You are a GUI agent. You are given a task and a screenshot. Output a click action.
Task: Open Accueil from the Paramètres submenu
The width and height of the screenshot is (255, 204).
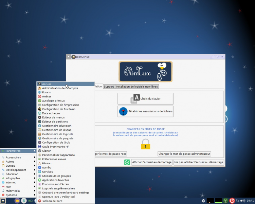66,84
